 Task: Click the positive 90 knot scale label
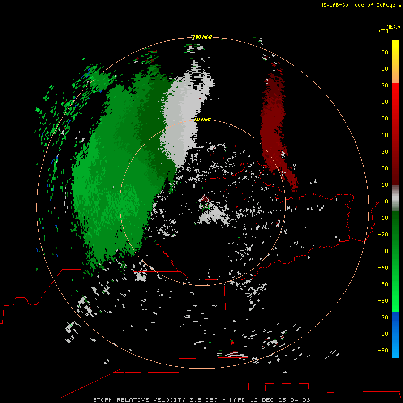pyautogui.click(x=385, y=52)
